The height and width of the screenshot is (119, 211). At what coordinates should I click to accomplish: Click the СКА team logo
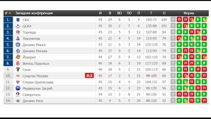[x=18, y=20]
